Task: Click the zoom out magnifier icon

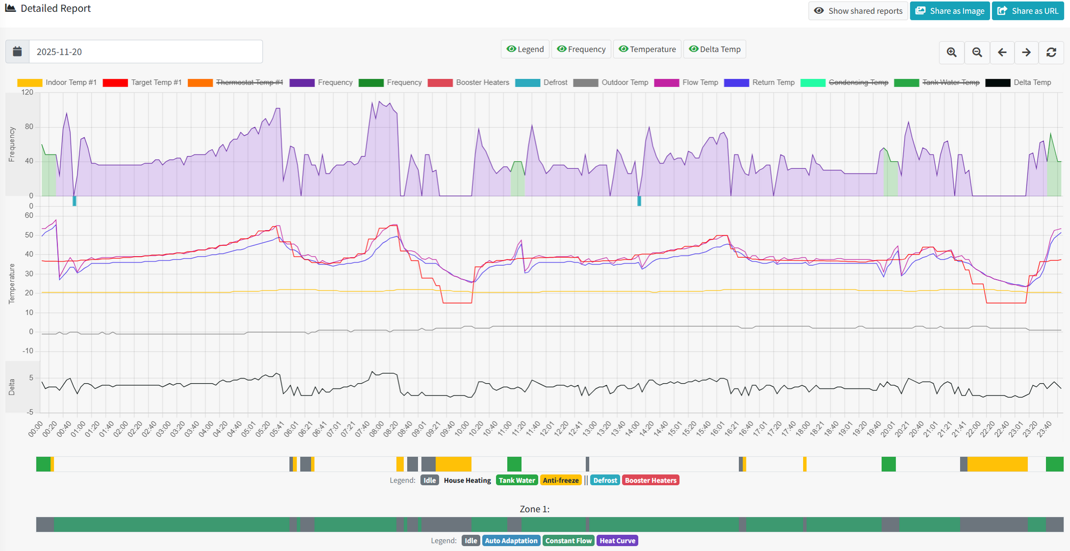Action: [977, 52]
